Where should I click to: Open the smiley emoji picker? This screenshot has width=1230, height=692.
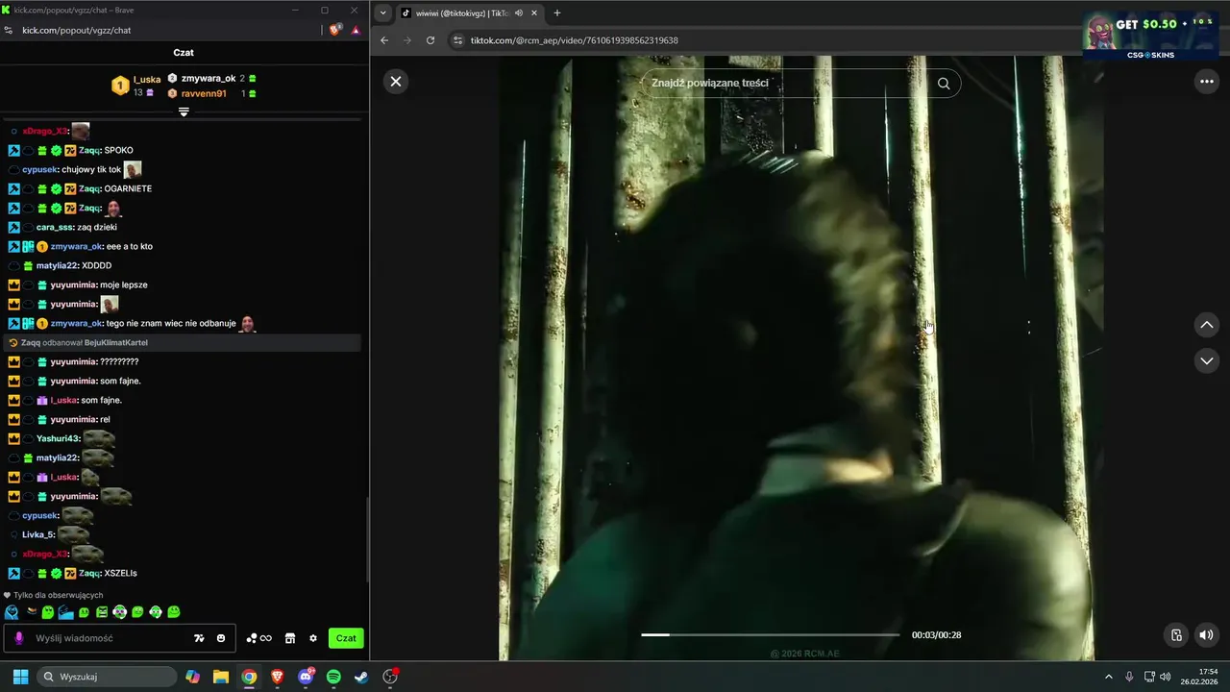coord(221,638)
